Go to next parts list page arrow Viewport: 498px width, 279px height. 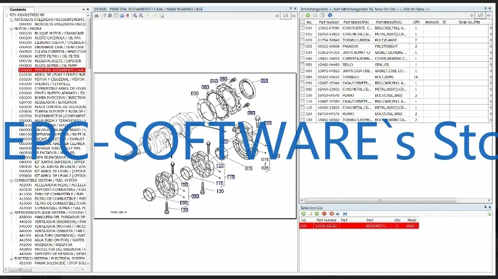click(489, 15)
